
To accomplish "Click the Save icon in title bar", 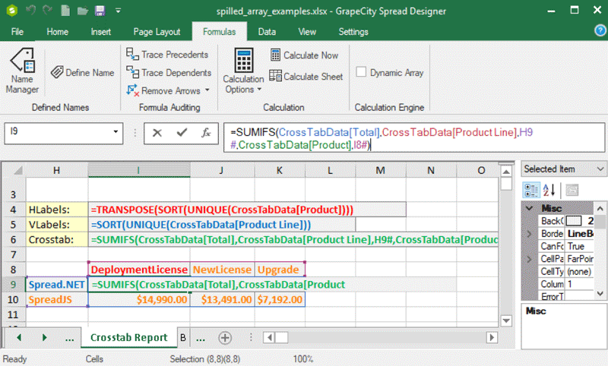I will 100,11.
